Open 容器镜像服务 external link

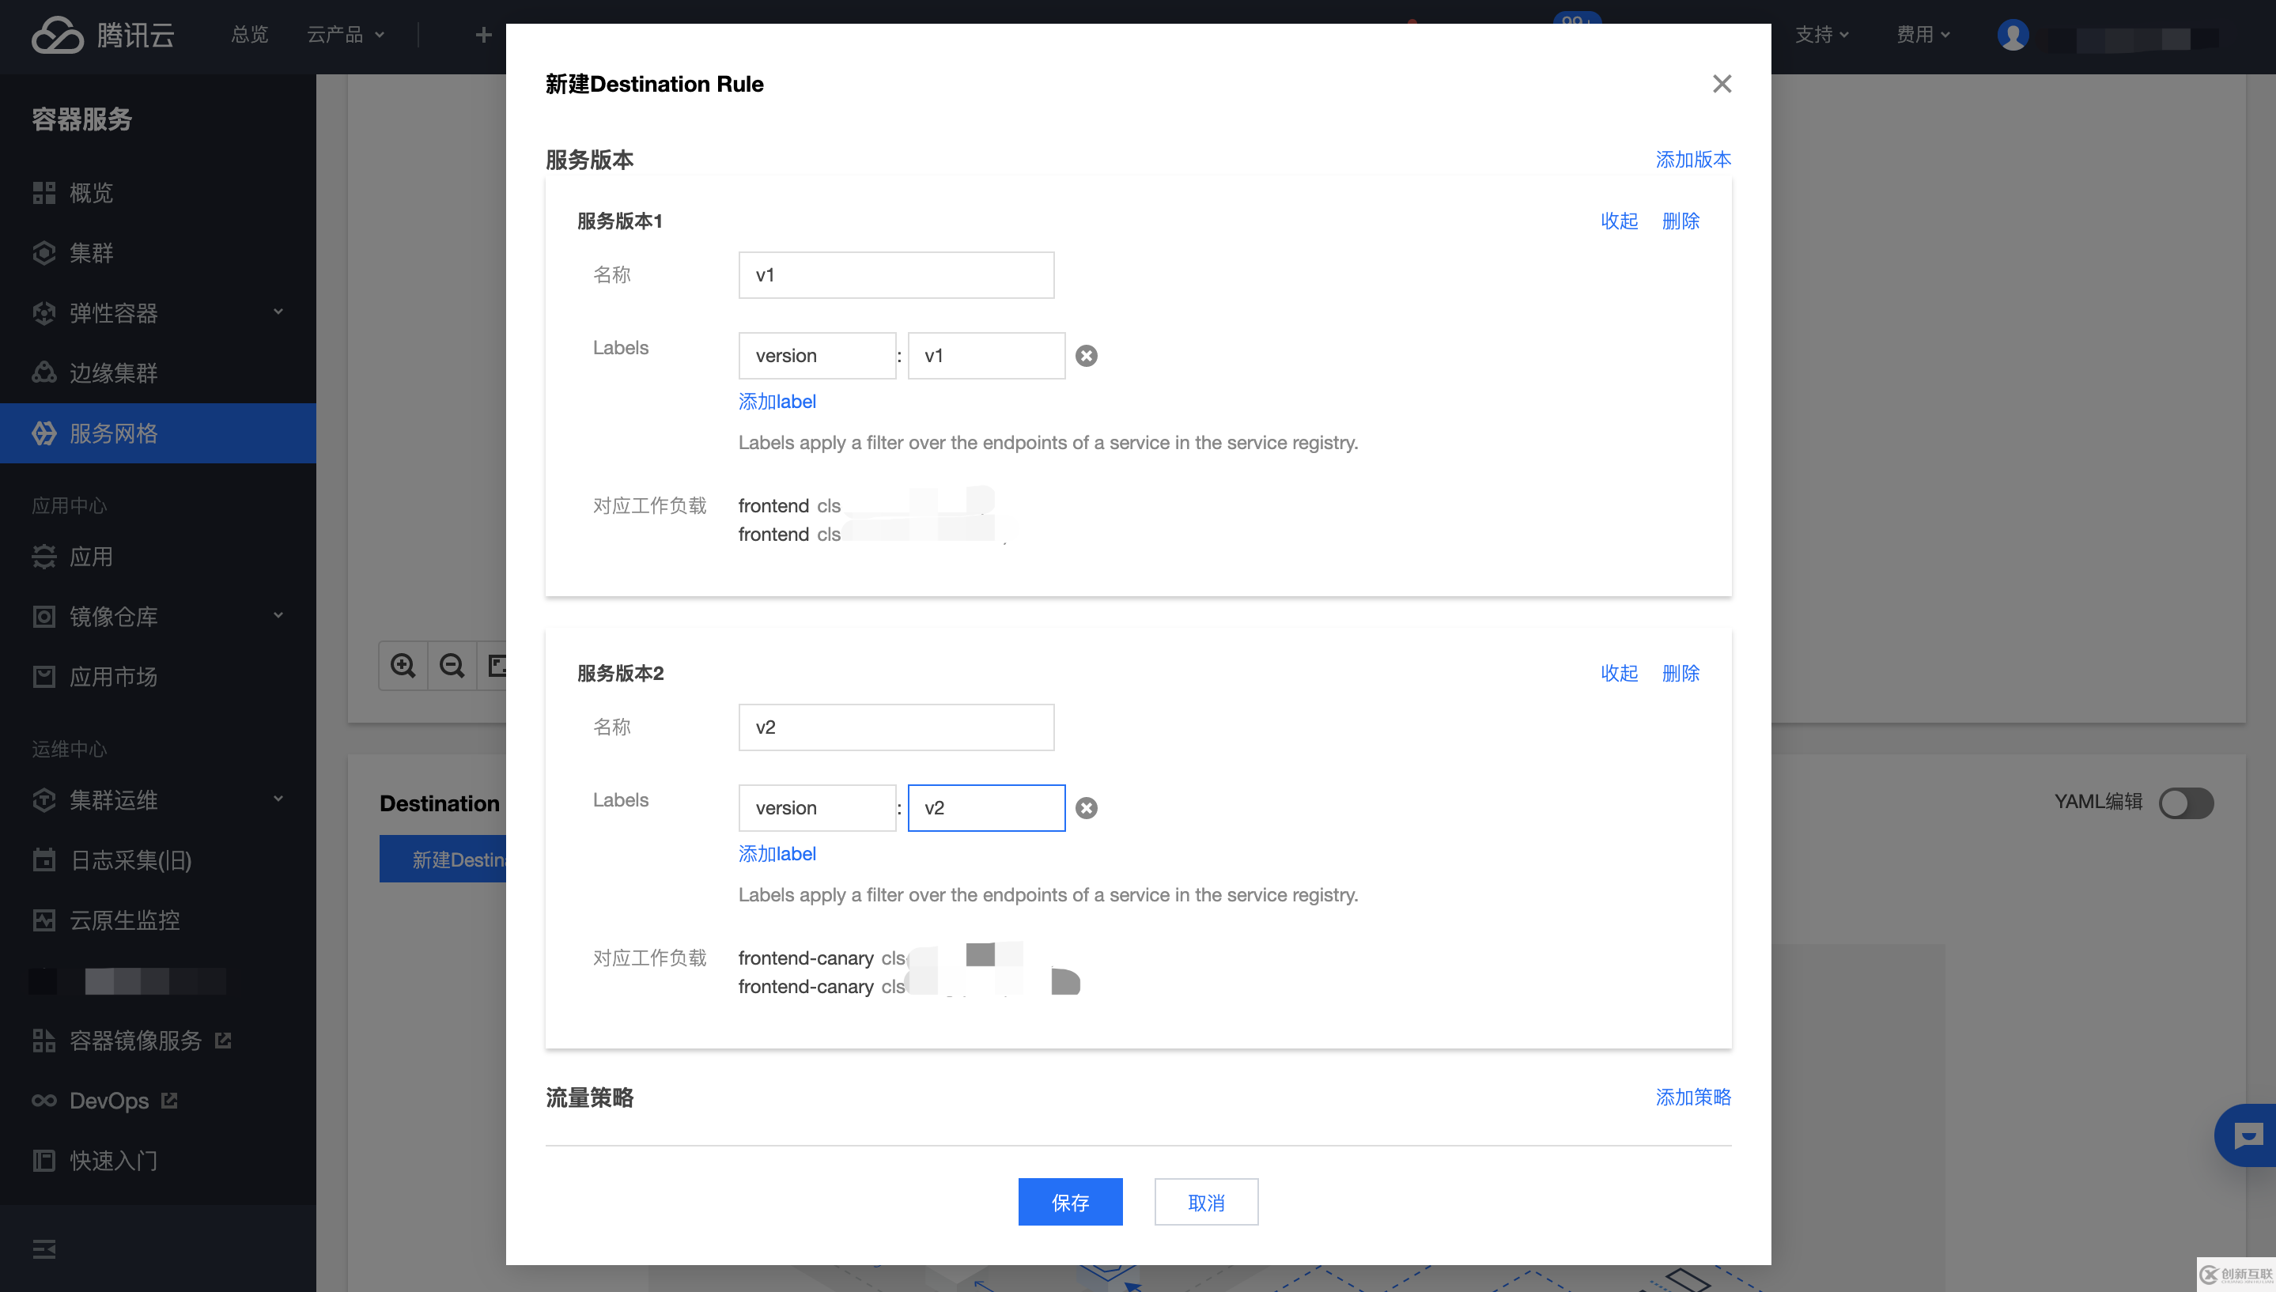click(158, 1040)
